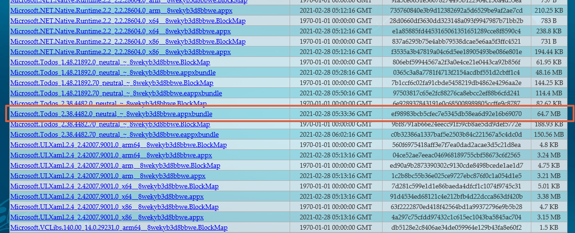Select the '210.25 KB' size cell

548,10
